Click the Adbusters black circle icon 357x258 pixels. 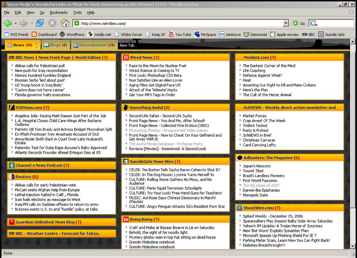pos(240,158)
